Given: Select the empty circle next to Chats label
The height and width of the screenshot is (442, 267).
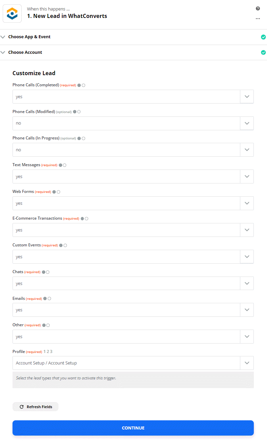Looking at the screenshot, I should pos(48,272).
